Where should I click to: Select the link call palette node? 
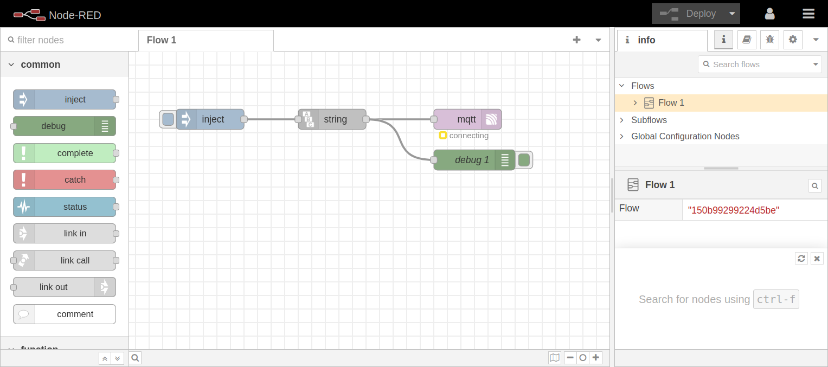(65, 261)
